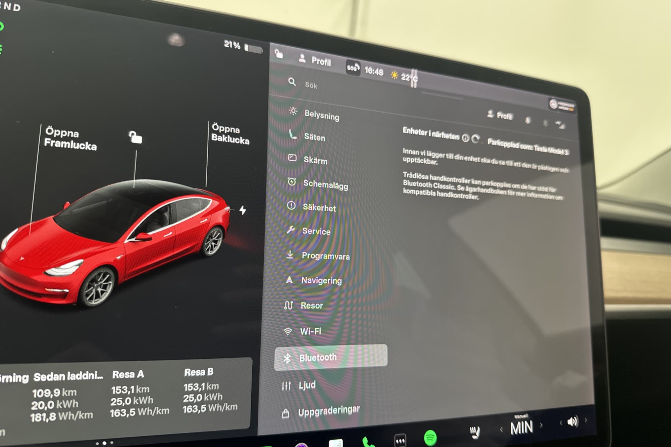This screenshot has height=447, width=671.
Task: Tap Öppna Baklucka to open the trunk
Action: [x=230, y=134]
